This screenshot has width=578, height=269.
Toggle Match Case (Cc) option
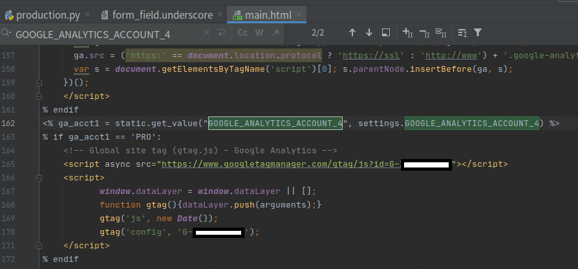coord(242,32)
